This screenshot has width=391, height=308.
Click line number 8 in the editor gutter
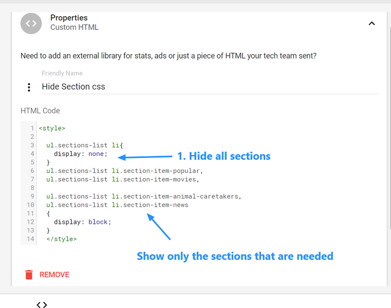point(32,188)
